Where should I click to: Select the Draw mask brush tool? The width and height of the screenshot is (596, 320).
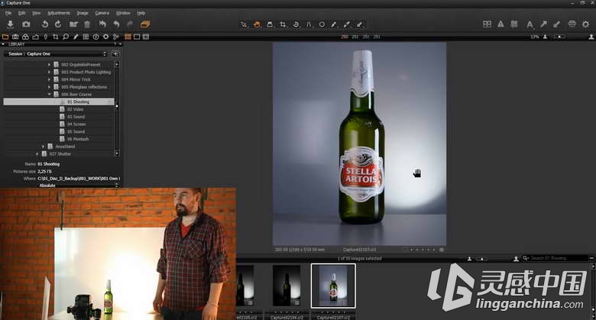(x=334, y=24)
